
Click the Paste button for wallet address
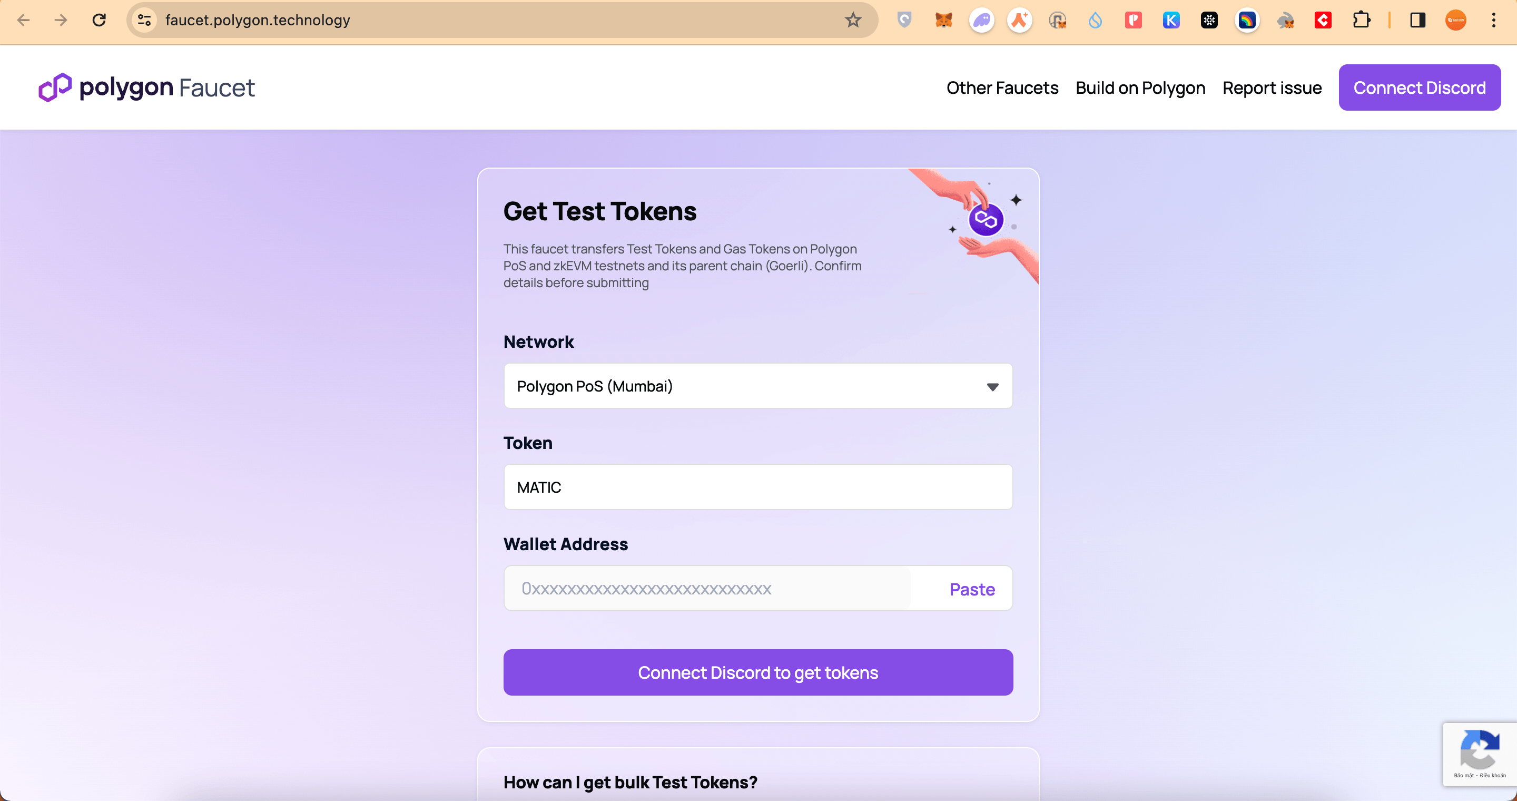click(972, 589)
